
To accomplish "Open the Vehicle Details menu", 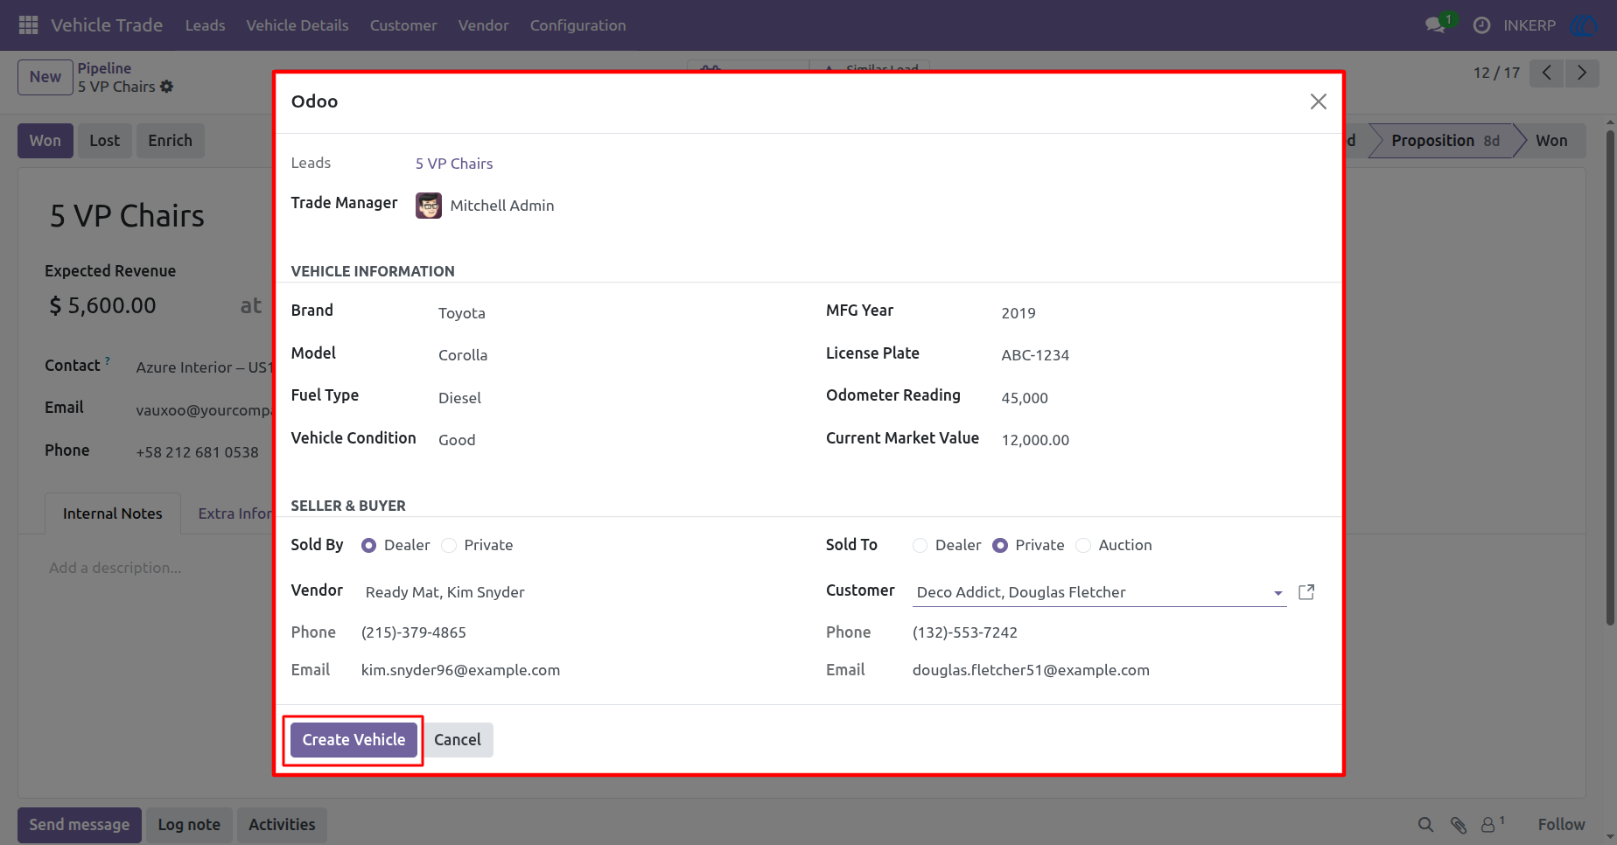I will click(297, 25).
